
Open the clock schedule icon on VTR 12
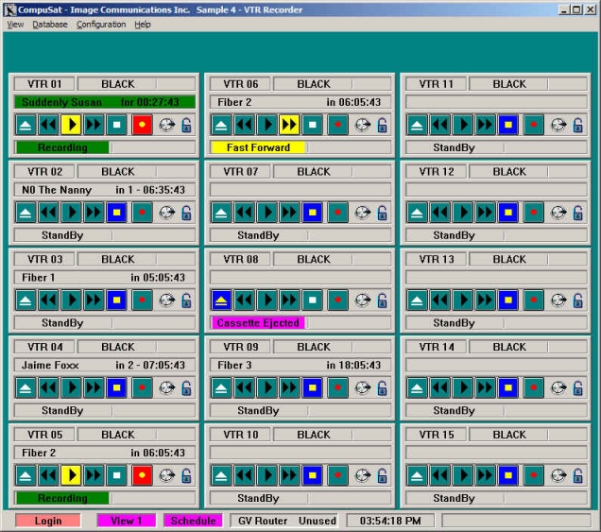coord(558,213)
